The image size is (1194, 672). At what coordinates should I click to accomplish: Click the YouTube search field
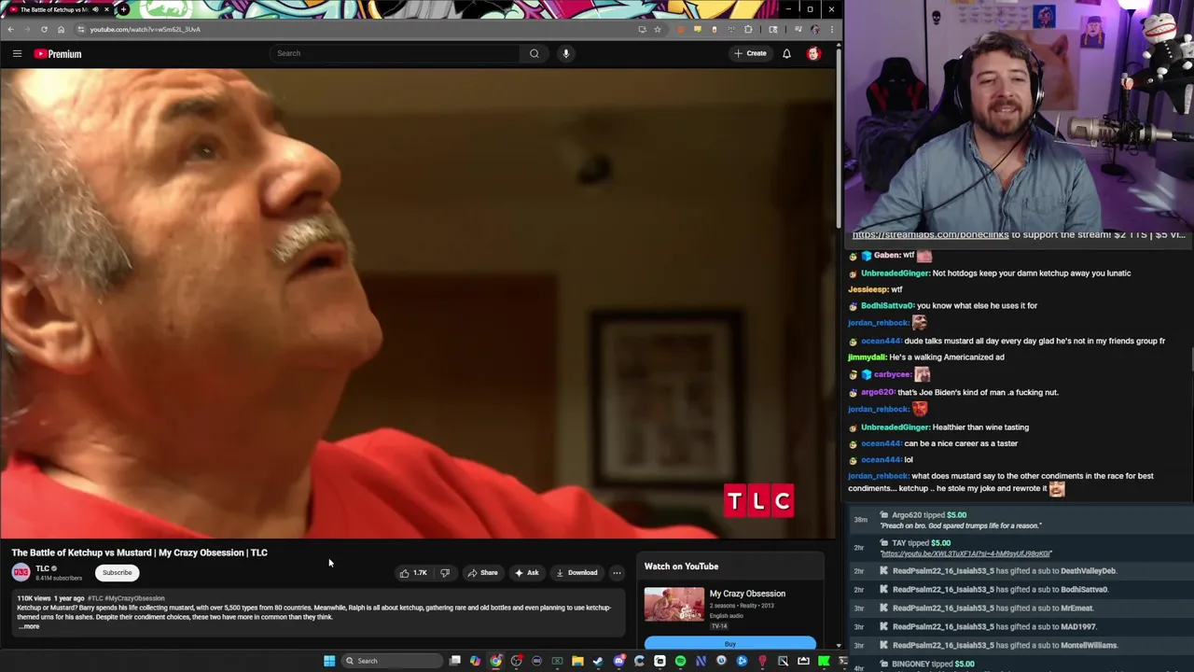(x=396, y=53)
